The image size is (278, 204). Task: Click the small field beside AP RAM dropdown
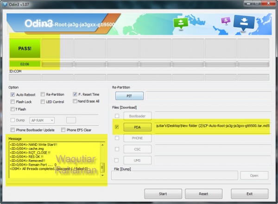tap(71, 120)
